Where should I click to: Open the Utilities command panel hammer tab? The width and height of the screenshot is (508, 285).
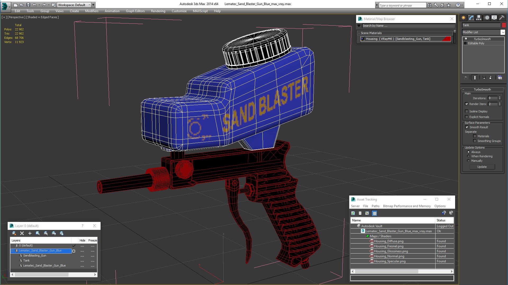coord(502,18)
